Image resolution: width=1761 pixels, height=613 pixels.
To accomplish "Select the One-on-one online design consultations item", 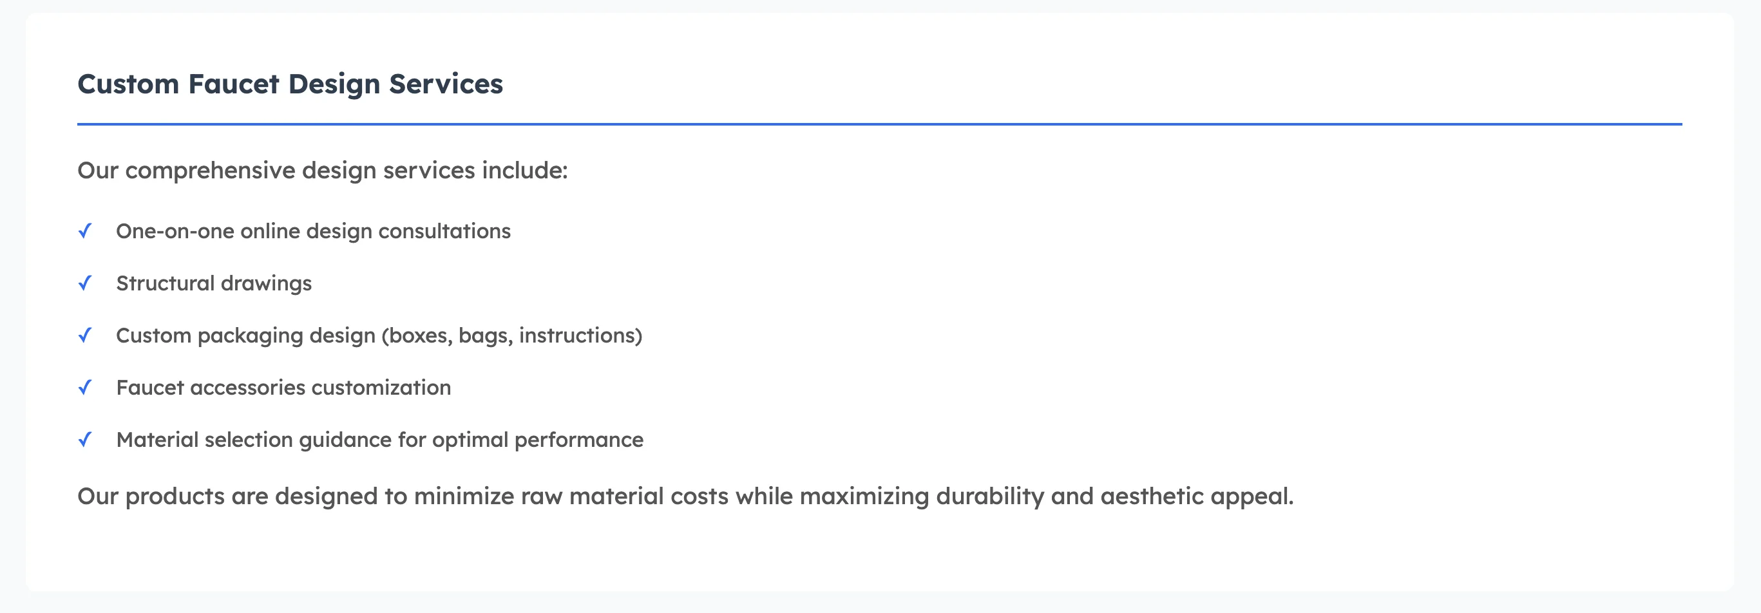I will click(313, 231).
